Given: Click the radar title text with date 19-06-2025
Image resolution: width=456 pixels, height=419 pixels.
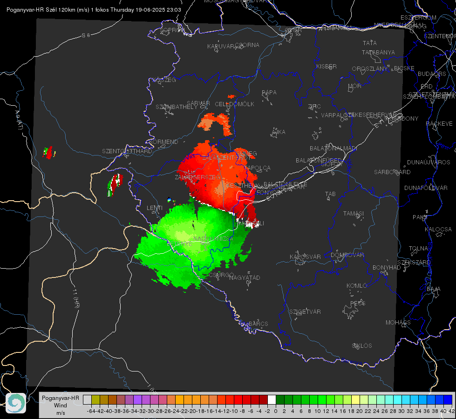Looking at the screenshot, I should tap(94, 10).
